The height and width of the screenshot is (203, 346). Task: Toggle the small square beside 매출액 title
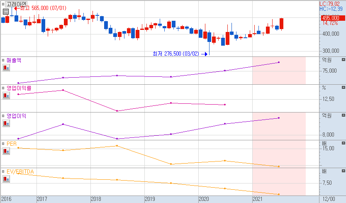click(3, 60)
